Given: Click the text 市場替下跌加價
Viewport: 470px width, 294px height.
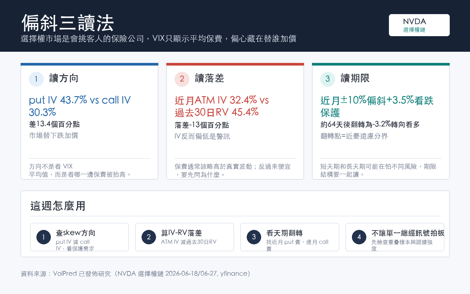Looking at the screenshot, I should point(53,136).
